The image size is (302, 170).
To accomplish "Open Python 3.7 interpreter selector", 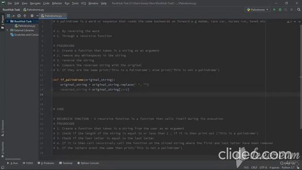I will tap(288, 168).
